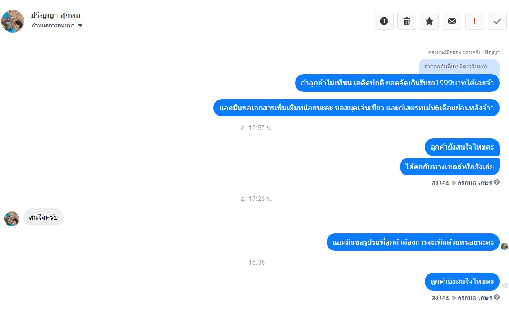Click the ได้คุยกับทางเซลล์หรือยังเอ่ย message bubble
Image resolution: width=509 pixels, height=316 pixels.
[x=449, y=166]
